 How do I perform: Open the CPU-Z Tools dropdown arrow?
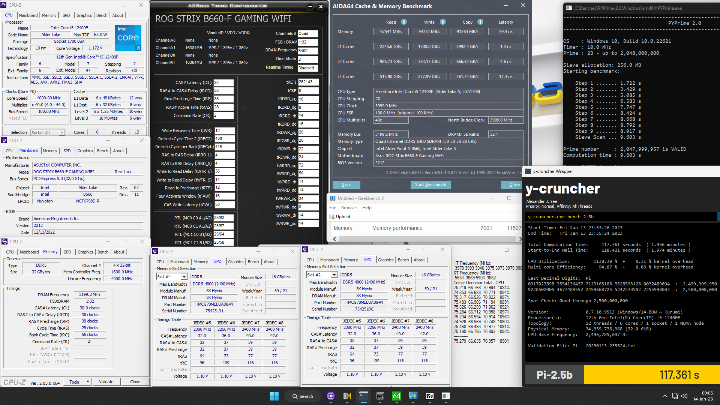click(88, 382)
